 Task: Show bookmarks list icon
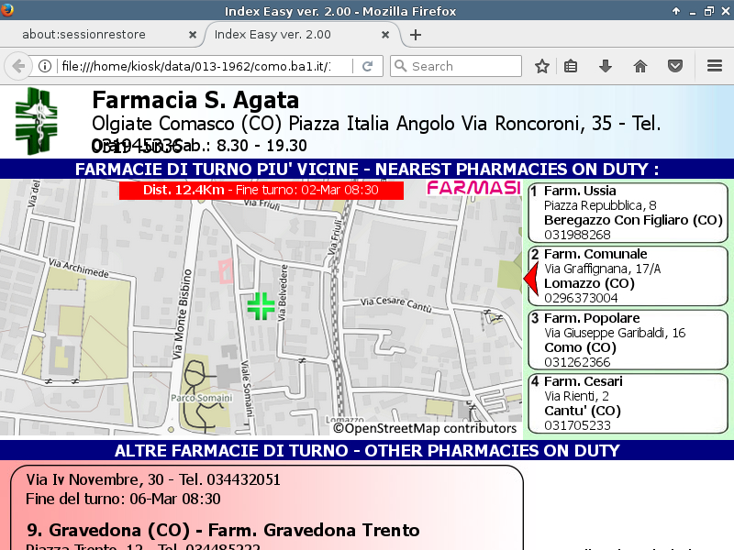(571, 66)
